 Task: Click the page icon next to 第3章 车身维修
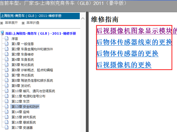(x=6, y=54)
